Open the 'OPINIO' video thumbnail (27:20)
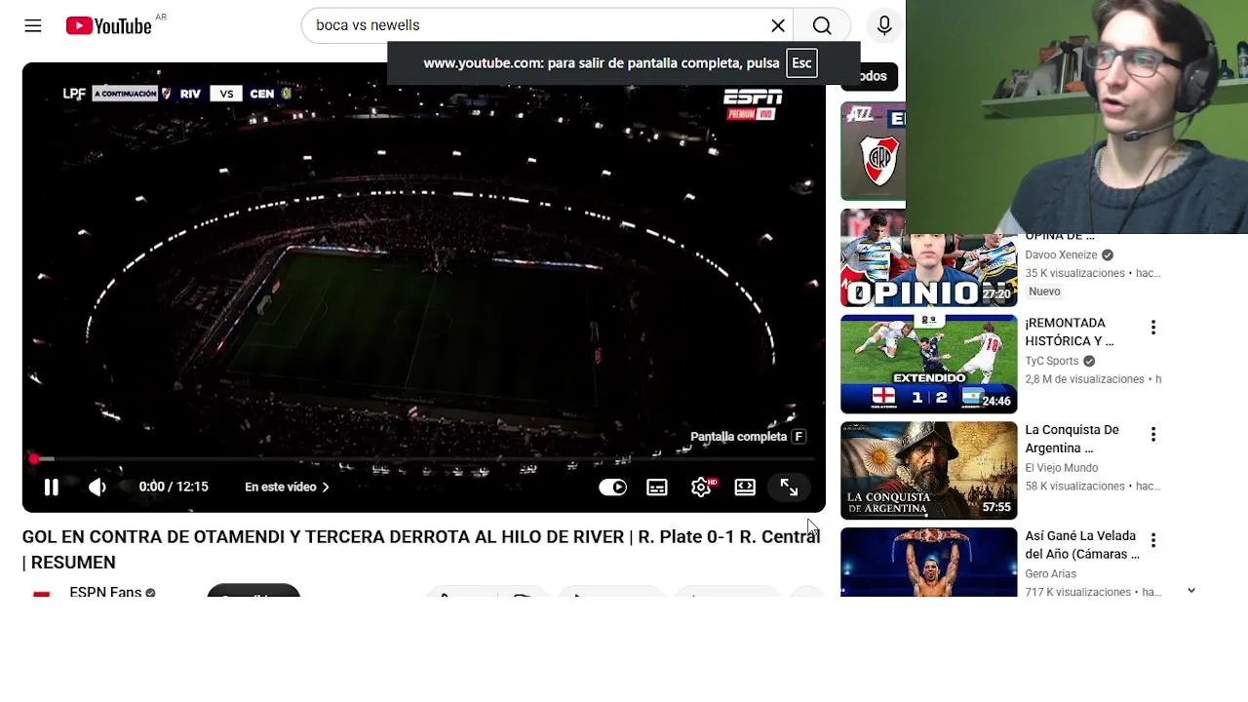 tap(928, 259)
